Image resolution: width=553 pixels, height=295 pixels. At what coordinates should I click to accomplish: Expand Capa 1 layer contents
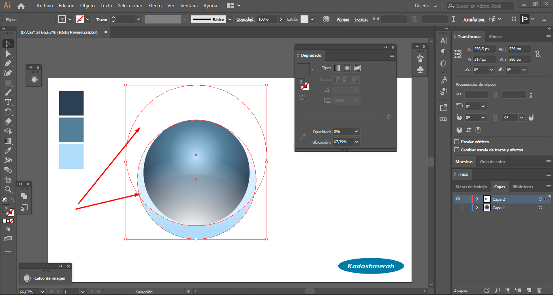[477, 208]
